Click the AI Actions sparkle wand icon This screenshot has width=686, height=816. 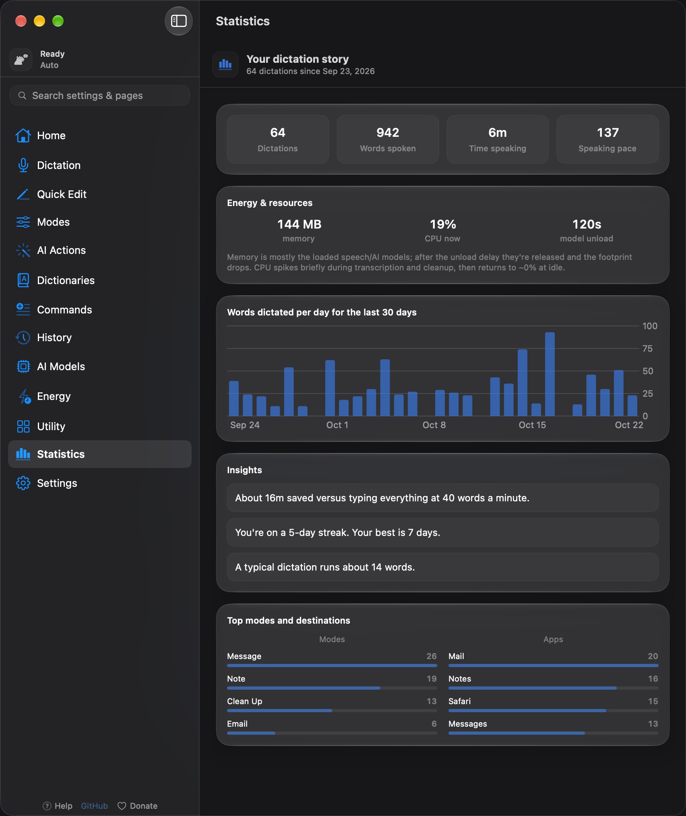tap(23, 250)
